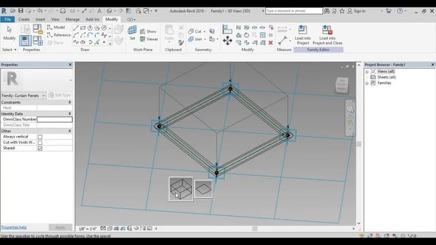
Task: Click the Measure between two references icon
Action: (282, 41)
